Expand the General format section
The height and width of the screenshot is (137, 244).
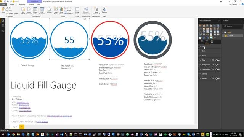point(209,74)
